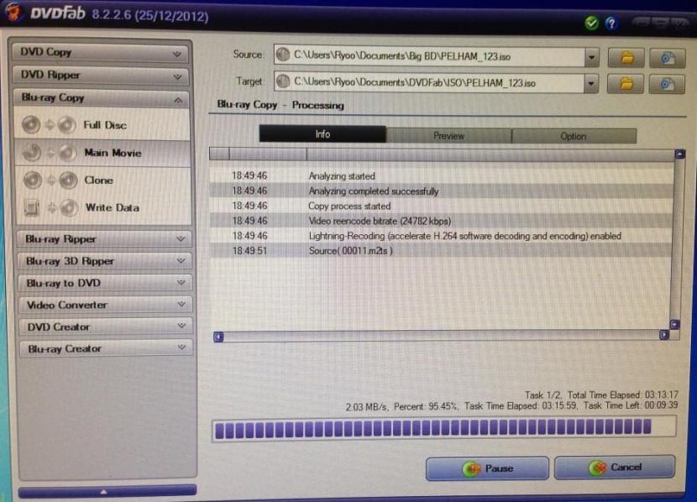The width and height of the screenshot is (697, 502).
Task: Pause the copy process
Action: tap(487, 468)
